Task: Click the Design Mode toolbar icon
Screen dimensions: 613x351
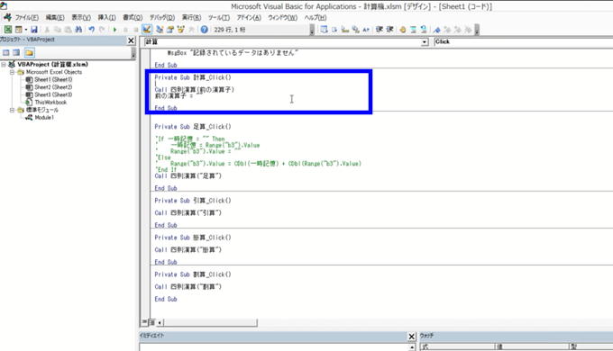Action: click(x=147, y=30)
